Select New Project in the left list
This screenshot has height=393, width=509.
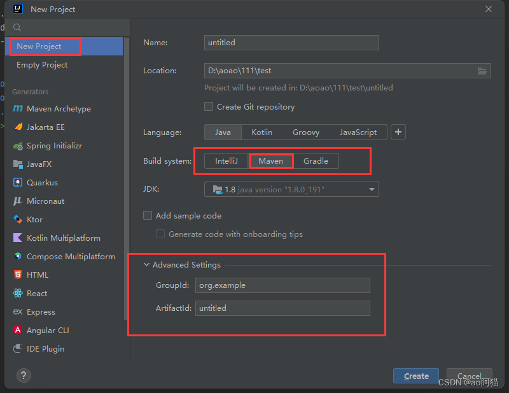64,46
